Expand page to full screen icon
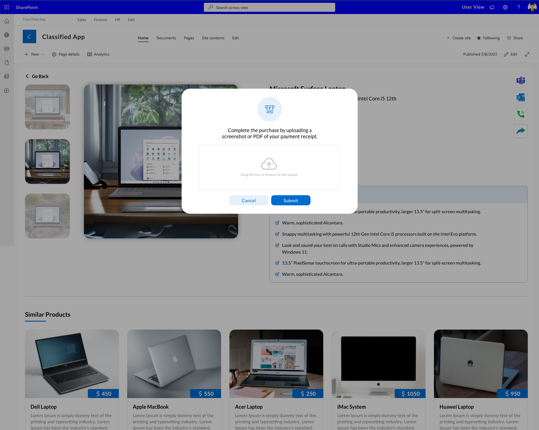Screen dimensions: 539x430 click(527, 54)
